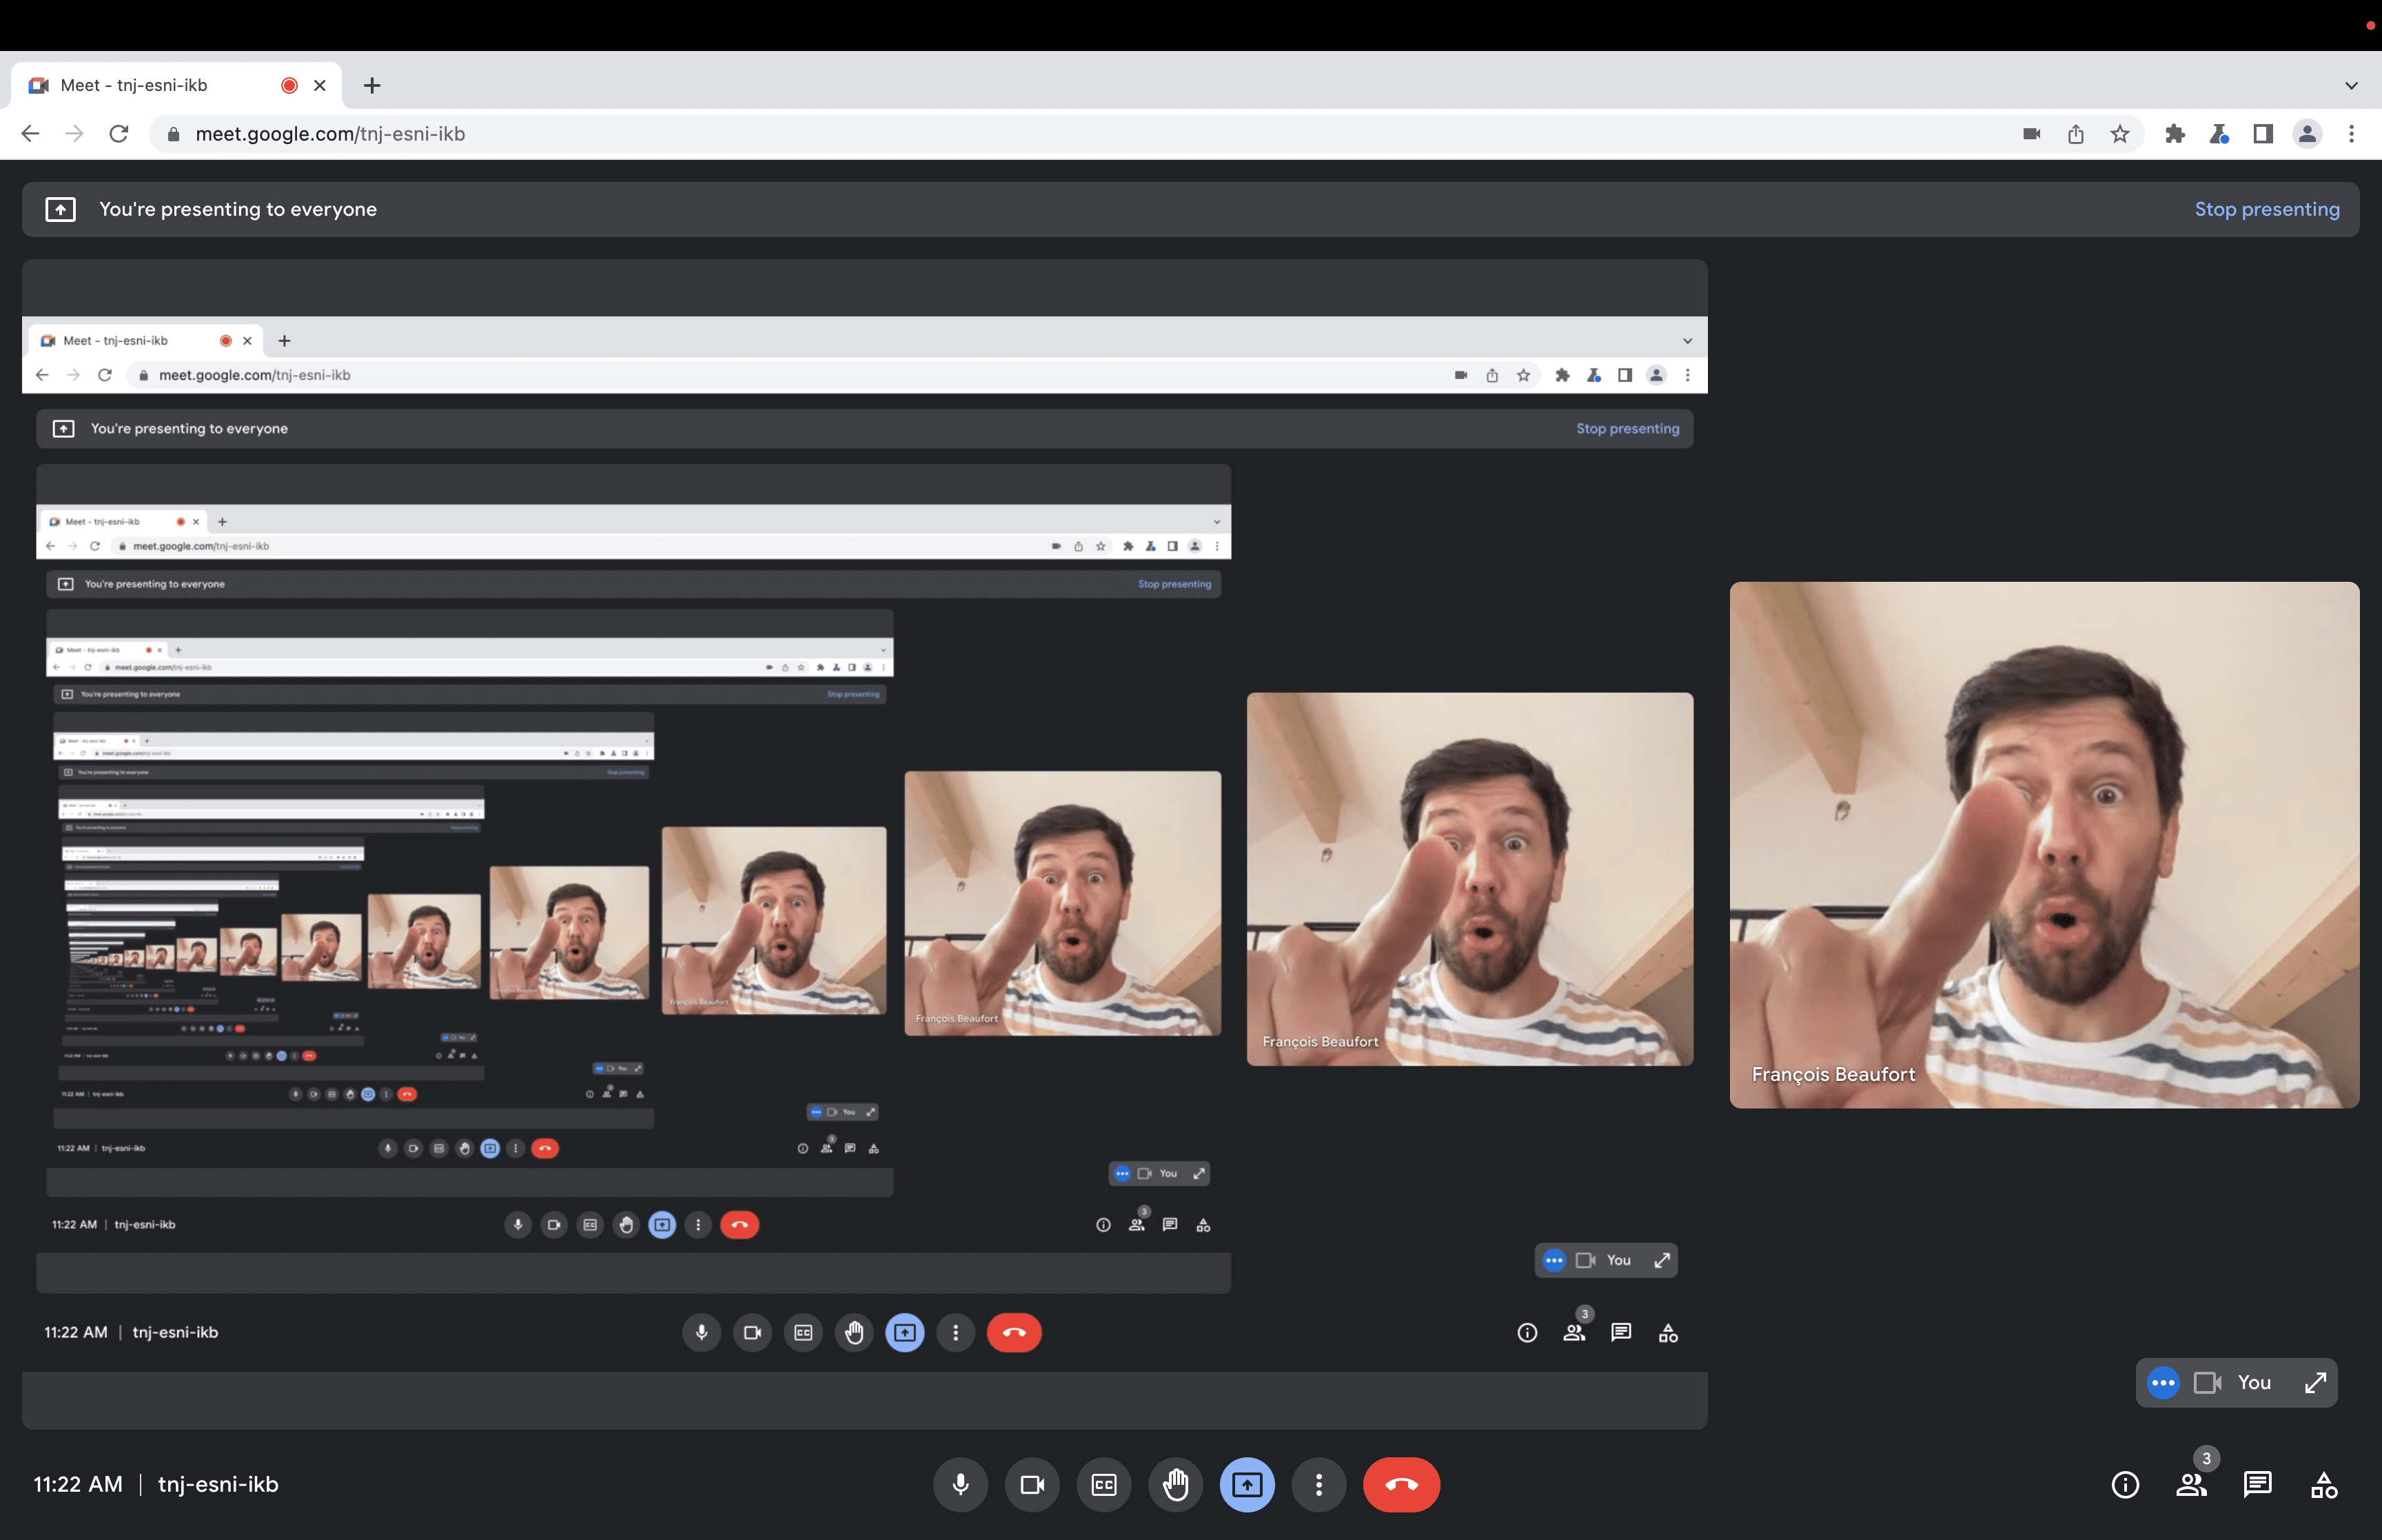2382x1540 pixels.
Task: Click the participants people icon
Action: [2191, 1484]
